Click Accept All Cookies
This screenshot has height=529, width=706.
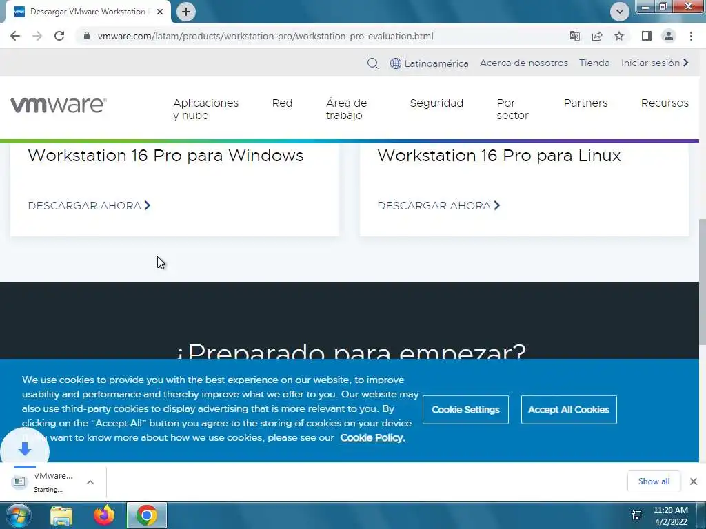[569, 409]
